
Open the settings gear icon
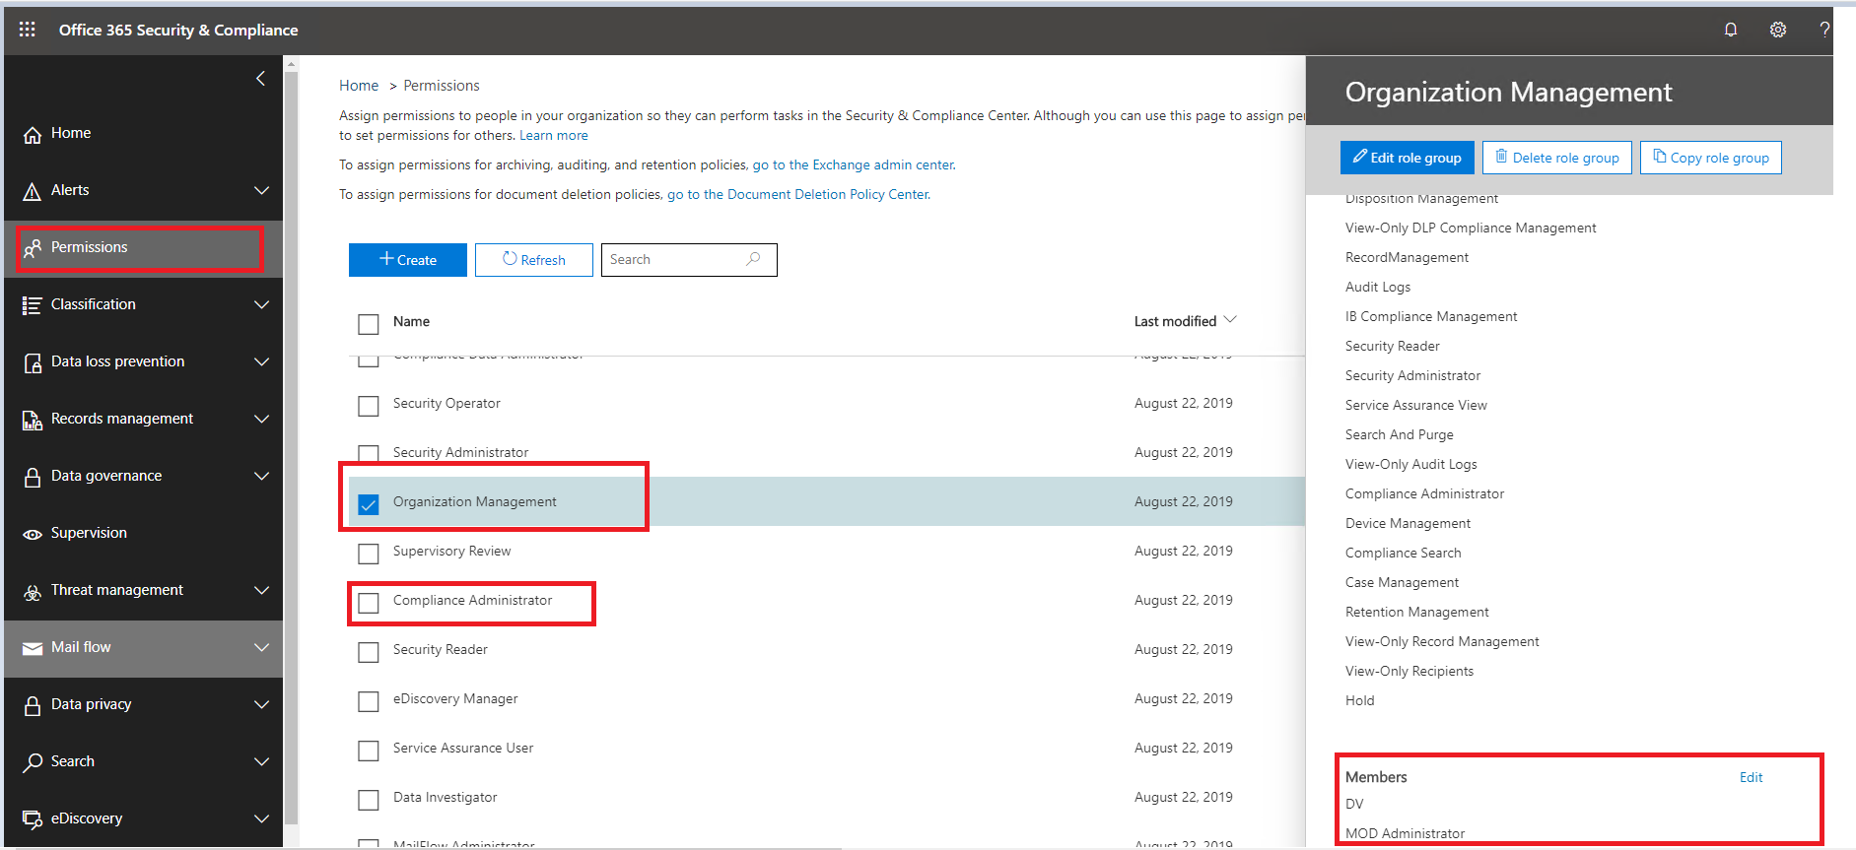1778,30
